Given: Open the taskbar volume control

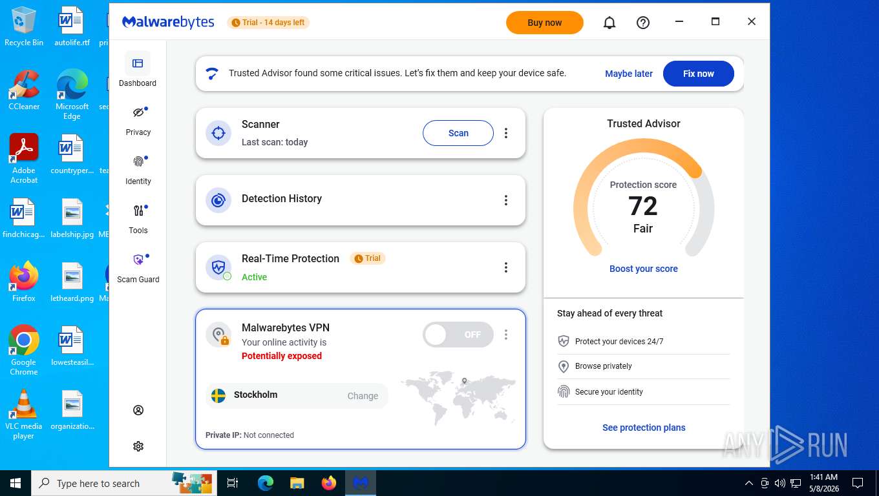Looking at the screenshot, I should (780, 483).
